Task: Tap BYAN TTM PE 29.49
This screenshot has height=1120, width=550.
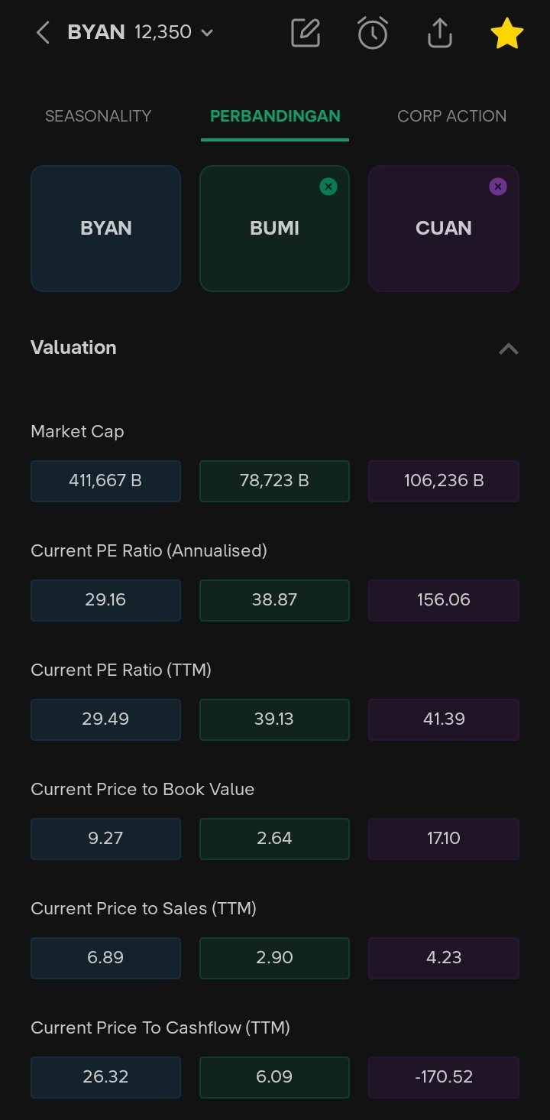Action: coord(105,719)
